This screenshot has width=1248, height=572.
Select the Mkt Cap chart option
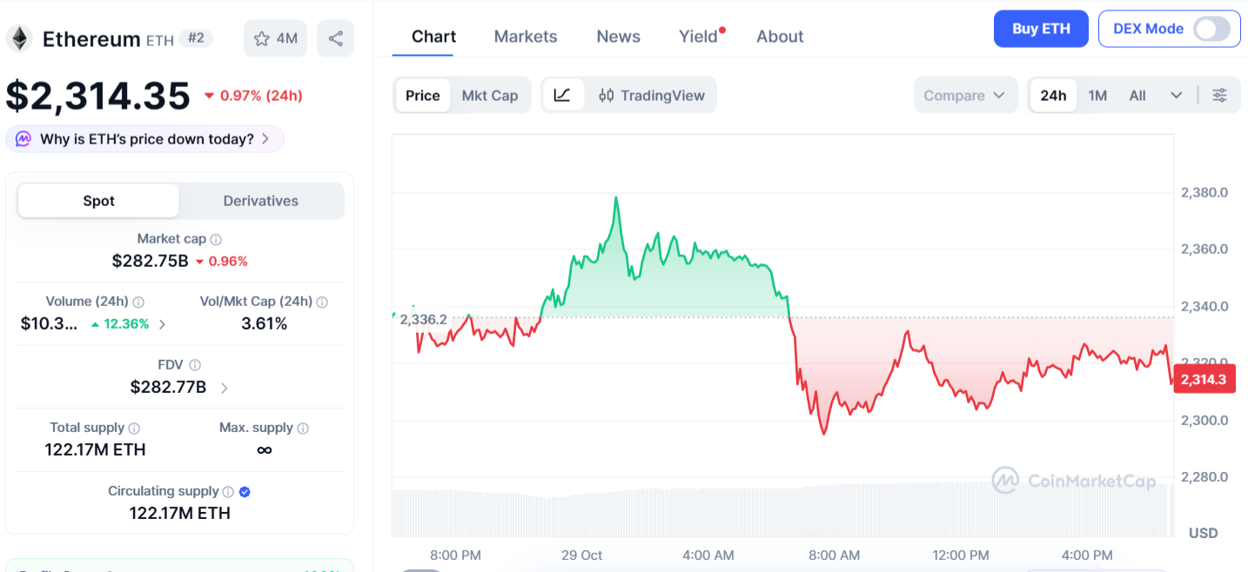490,96
